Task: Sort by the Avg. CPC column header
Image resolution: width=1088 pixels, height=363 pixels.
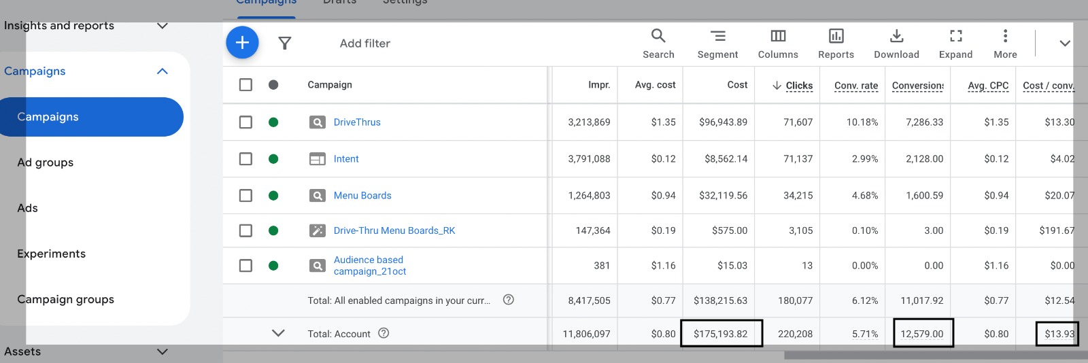Action: (x=988, y=86)
